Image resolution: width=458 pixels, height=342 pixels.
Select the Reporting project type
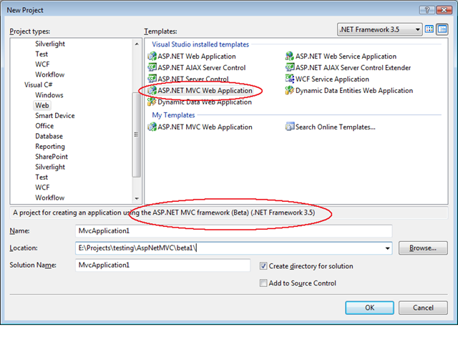pyautogui.click(x=50, y=147)
